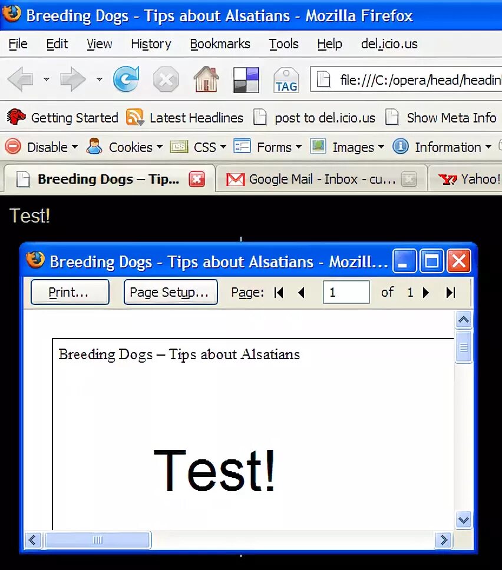Click the Images toolbar icon

(x=318, y=147)
